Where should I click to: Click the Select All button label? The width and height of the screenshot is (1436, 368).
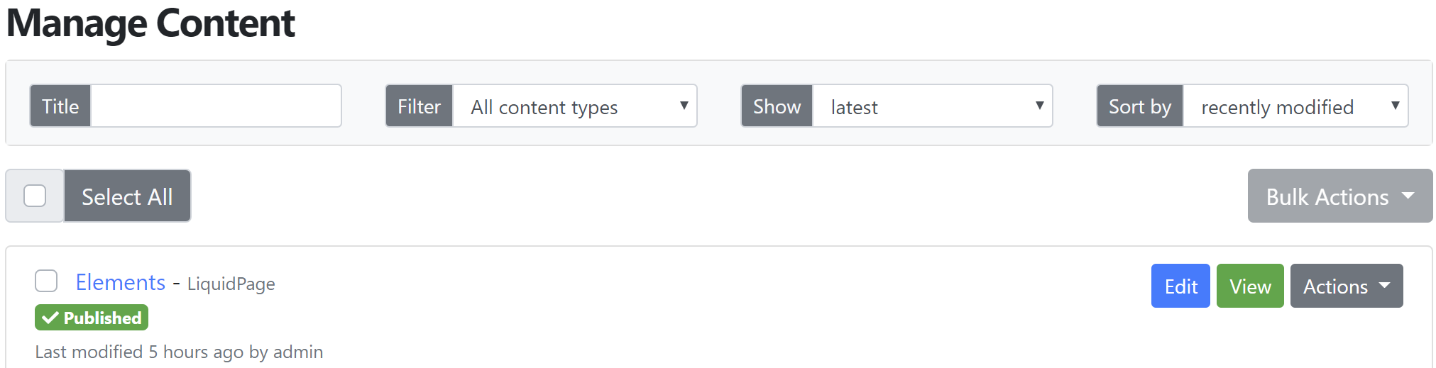[x=127, y=196]
